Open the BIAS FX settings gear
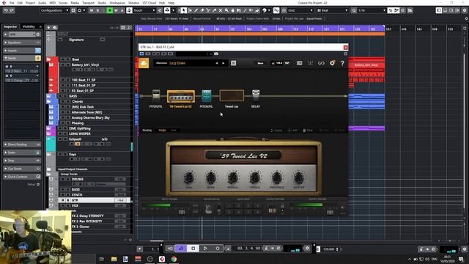The width and height of the screenshot is (469, 264). [x=332, y=63]
